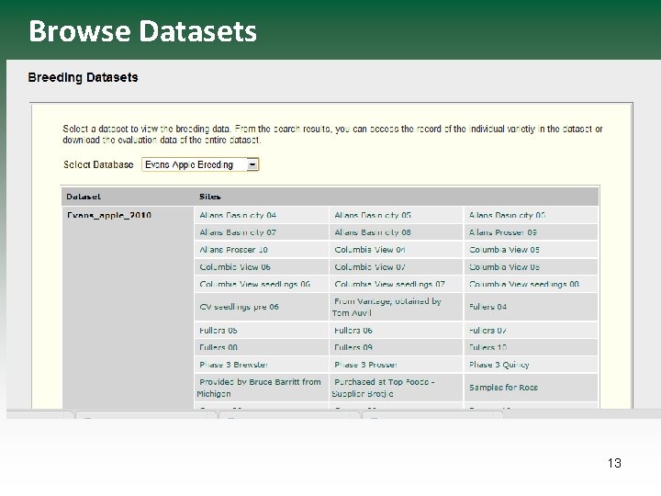Open the Allans Basin city 05 site
This screenshot has height=496, width=661.
[x=373, y=215]
